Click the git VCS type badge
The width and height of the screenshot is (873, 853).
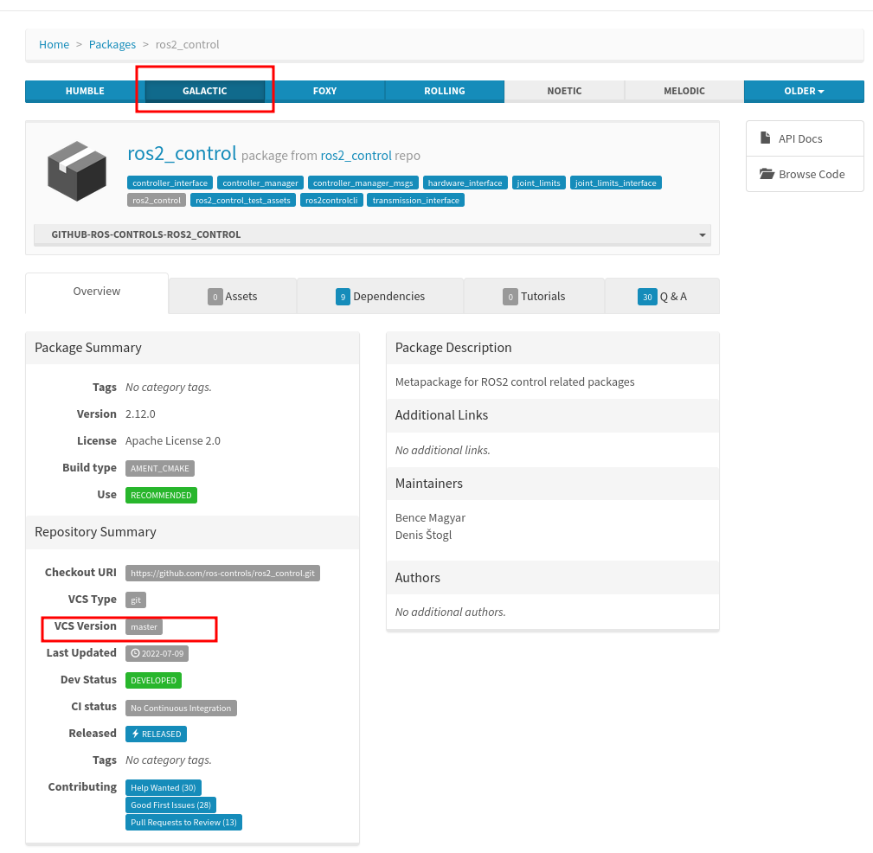point(136,600)
